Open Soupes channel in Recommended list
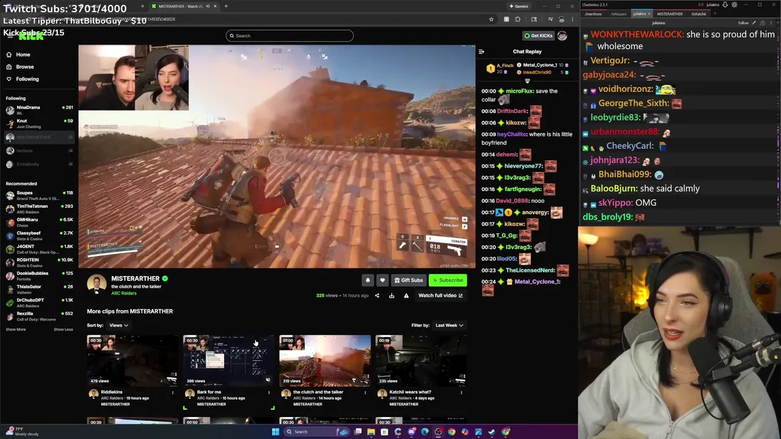The image size is (781, 439). click(39, 195)
